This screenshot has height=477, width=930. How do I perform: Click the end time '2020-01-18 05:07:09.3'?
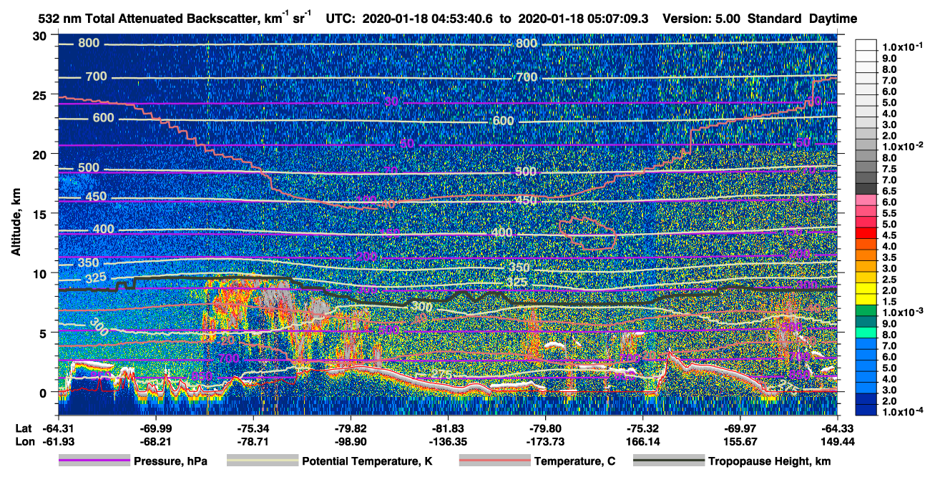tap(583, 19)
